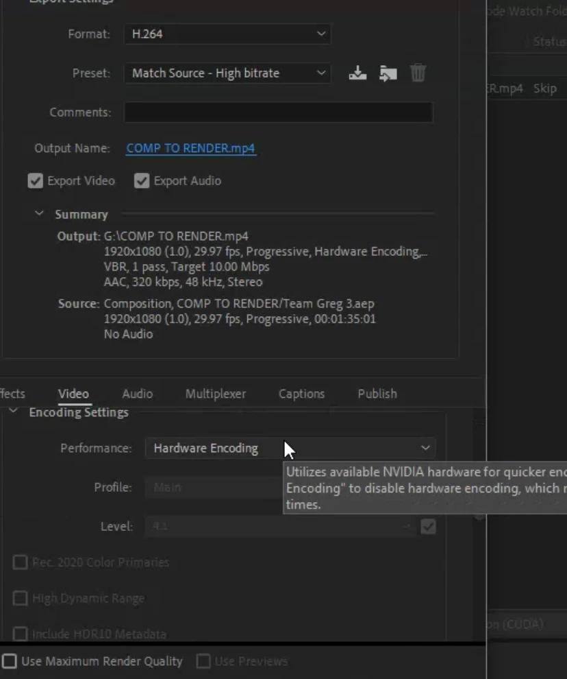Collapse the Summary section
This screenshot has height=679, width=567.
tap(39, 213)
